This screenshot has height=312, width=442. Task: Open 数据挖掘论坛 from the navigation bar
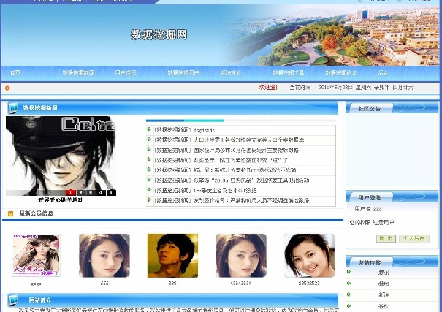[340, 73]
